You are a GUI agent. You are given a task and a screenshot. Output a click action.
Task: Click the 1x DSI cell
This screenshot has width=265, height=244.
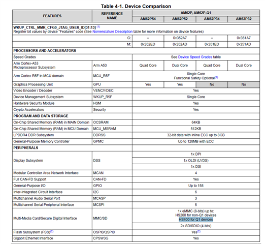(196, 167)
